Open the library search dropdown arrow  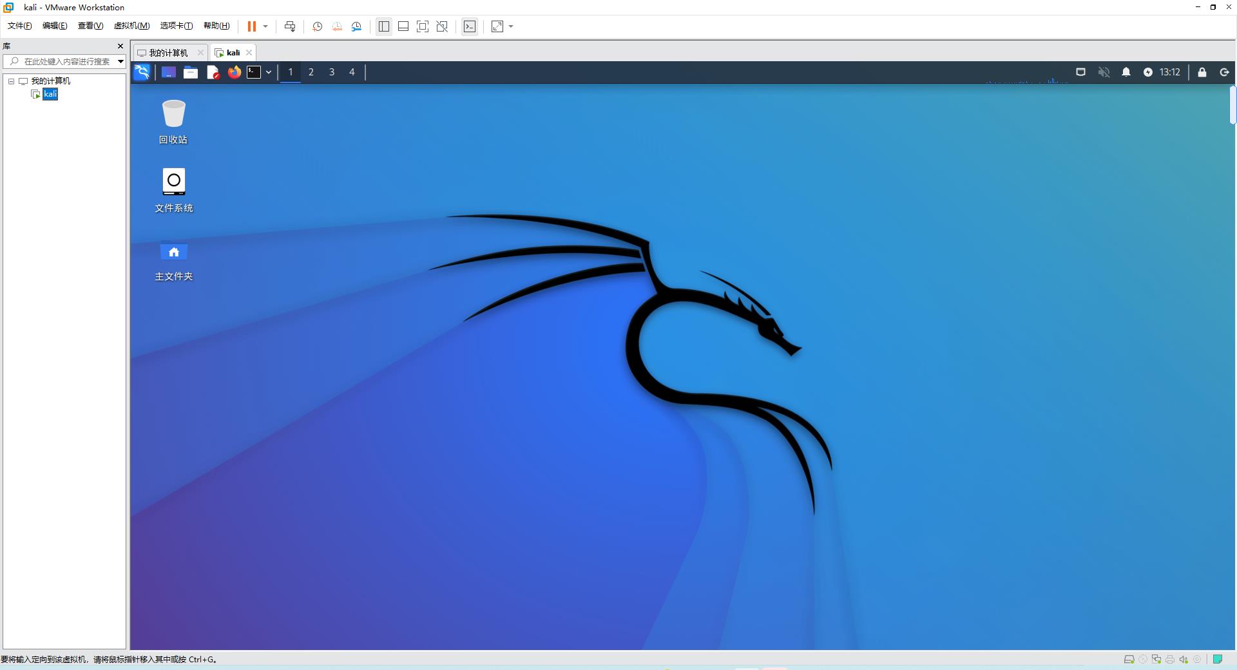pos(120,61)
